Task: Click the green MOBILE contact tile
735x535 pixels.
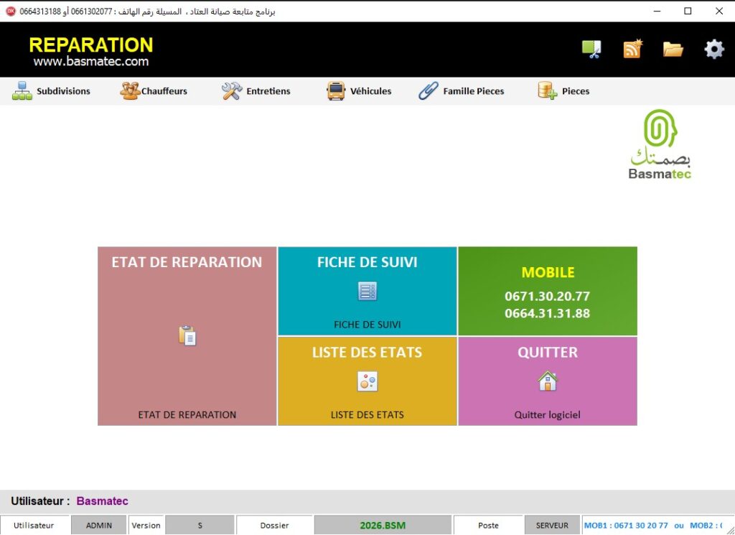Action: tap(547, 292)
